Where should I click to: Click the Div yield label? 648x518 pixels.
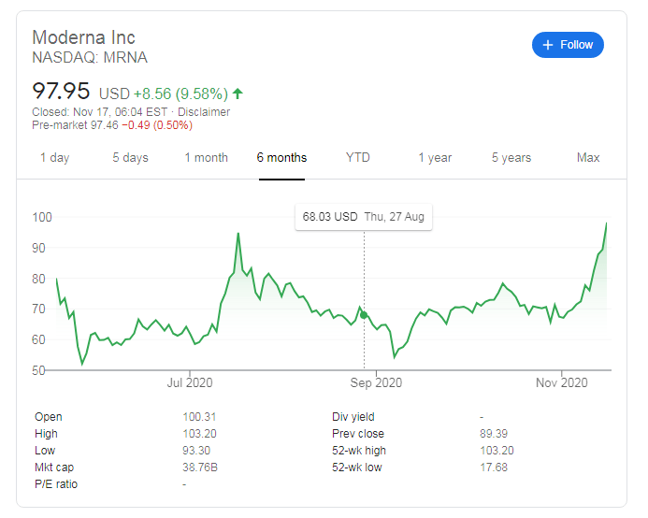(353, 417)
